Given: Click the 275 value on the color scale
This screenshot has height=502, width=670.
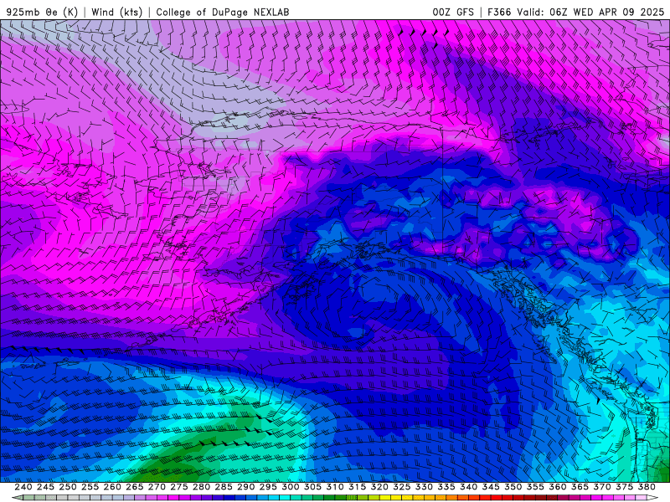Looking at the screenshot, I should pyautogui.click(x=178, y=487).
